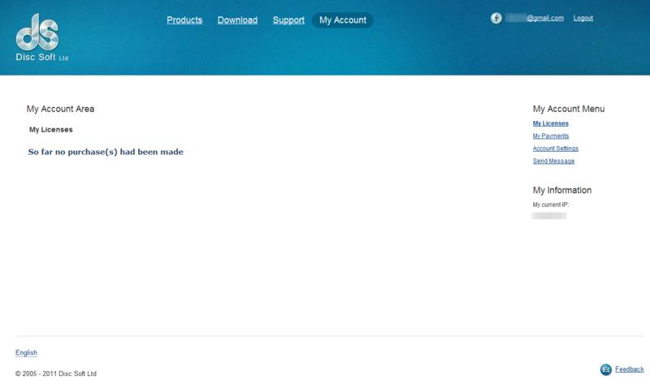
Task: Click the Feedback text link
Action: pyautogui.click(x=629, y=369)
